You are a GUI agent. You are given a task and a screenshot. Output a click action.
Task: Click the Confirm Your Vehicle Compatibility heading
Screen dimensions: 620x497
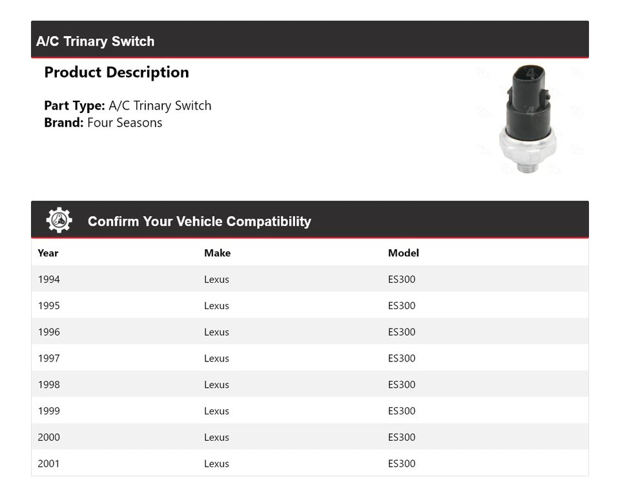199,221
